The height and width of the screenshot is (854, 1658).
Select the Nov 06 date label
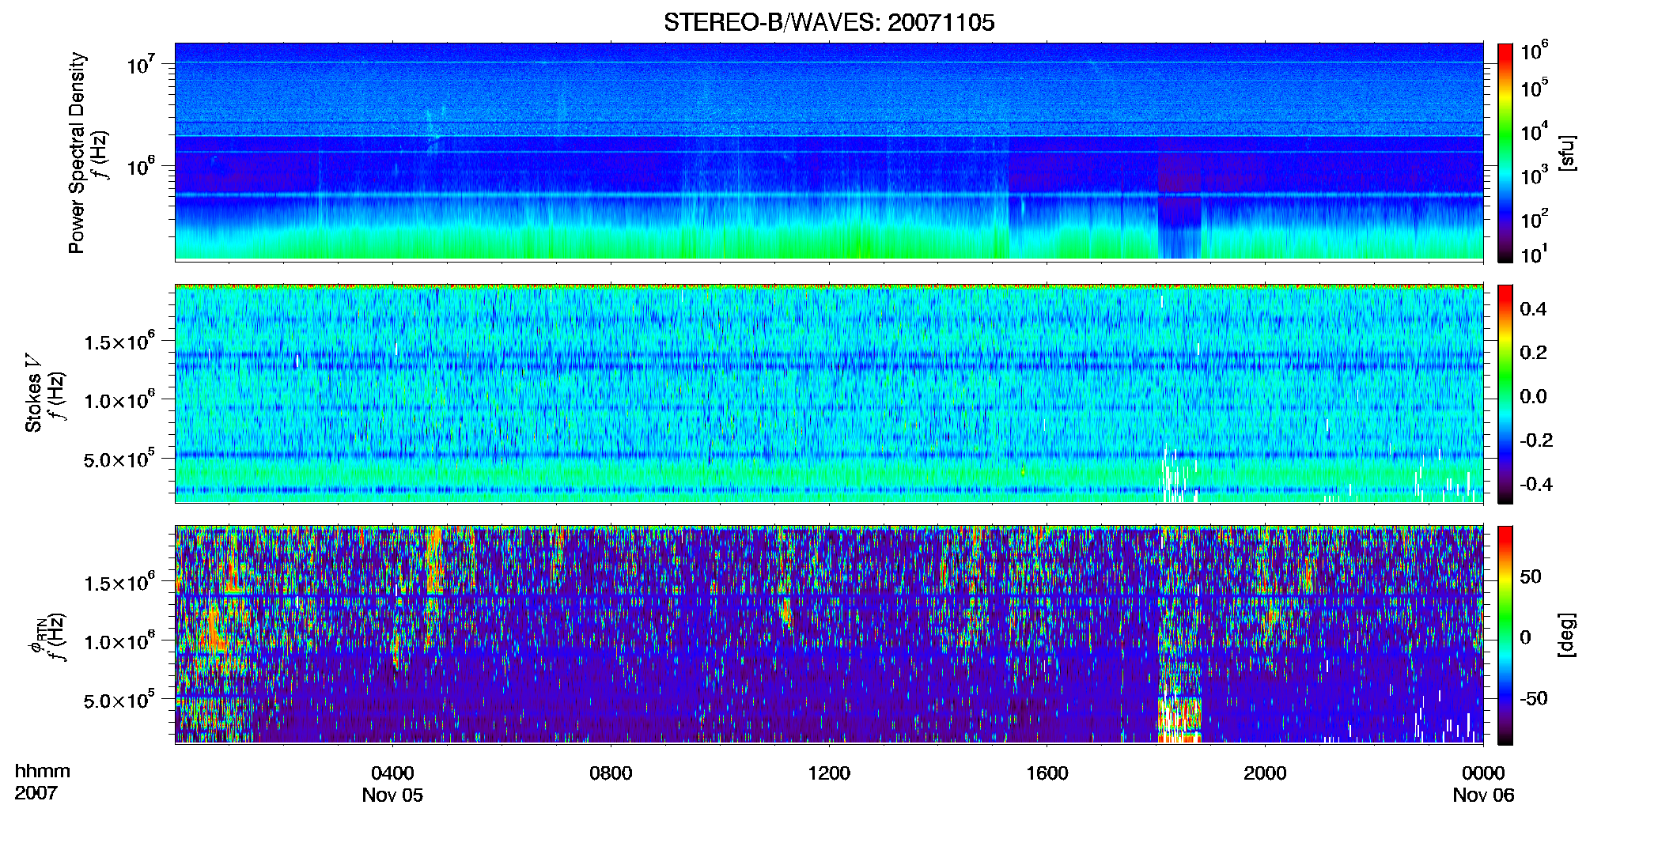[x=1483, y=795]
